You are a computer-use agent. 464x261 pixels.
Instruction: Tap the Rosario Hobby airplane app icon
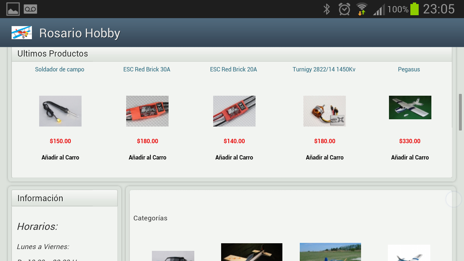[22, 33]
